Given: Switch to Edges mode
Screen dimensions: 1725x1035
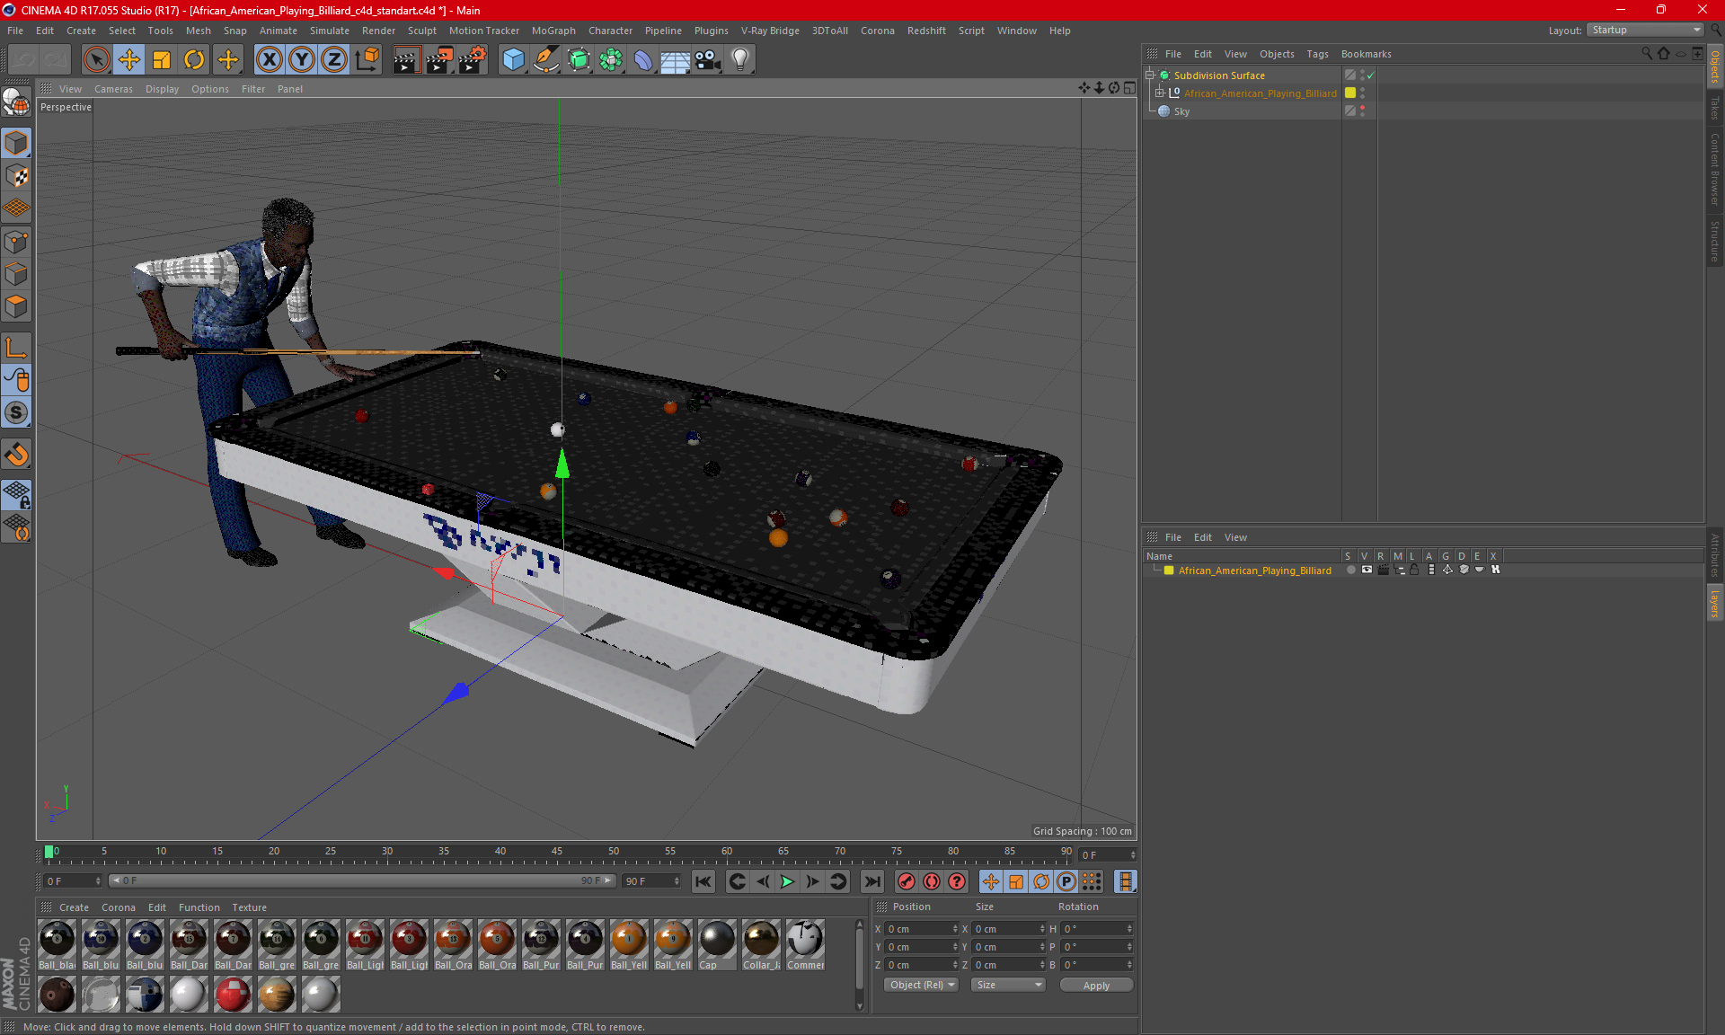Looking at the screenshot, I should coord(16,274).
